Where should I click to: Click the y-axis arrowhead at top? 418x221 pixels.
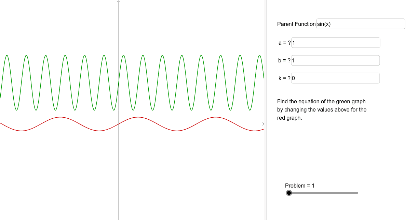point(119,2)
